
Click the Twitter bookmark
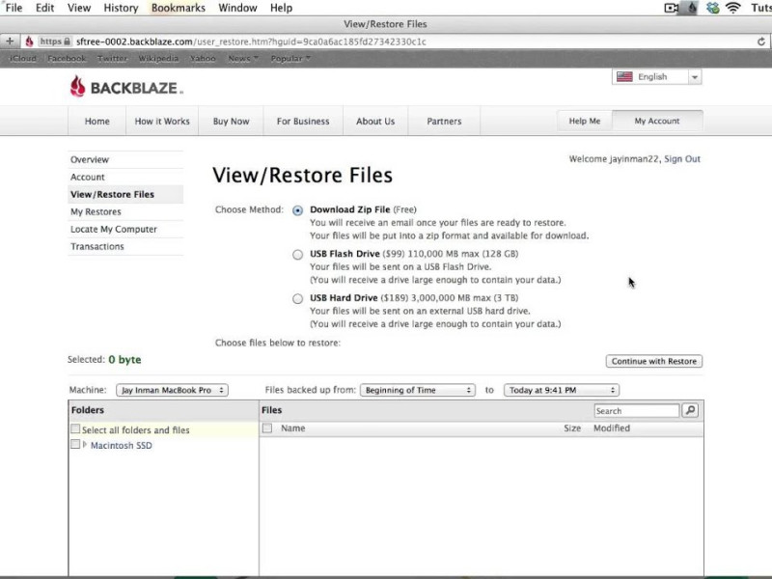[x=112, y=58]
